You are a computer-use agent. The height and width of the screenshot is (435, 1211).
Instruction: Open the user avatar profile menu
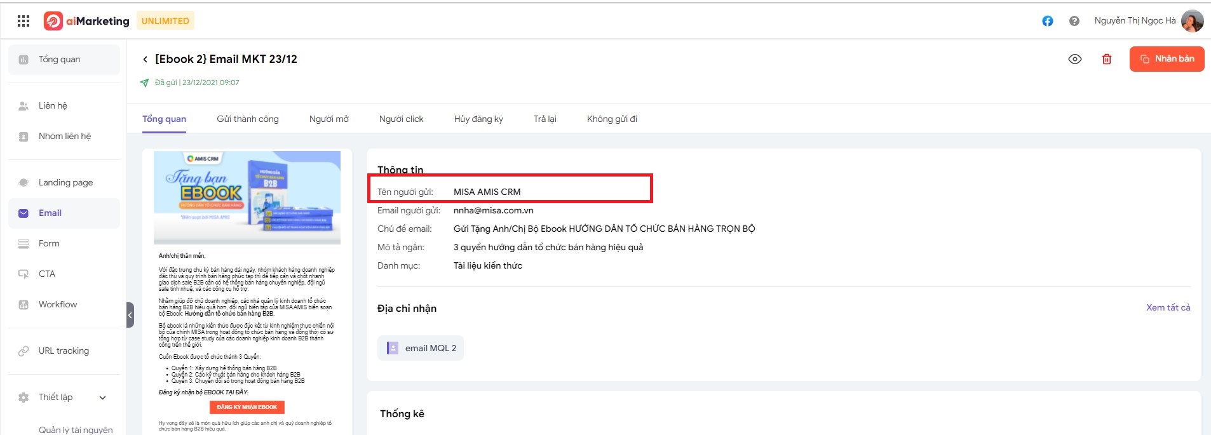(1193, 21)
